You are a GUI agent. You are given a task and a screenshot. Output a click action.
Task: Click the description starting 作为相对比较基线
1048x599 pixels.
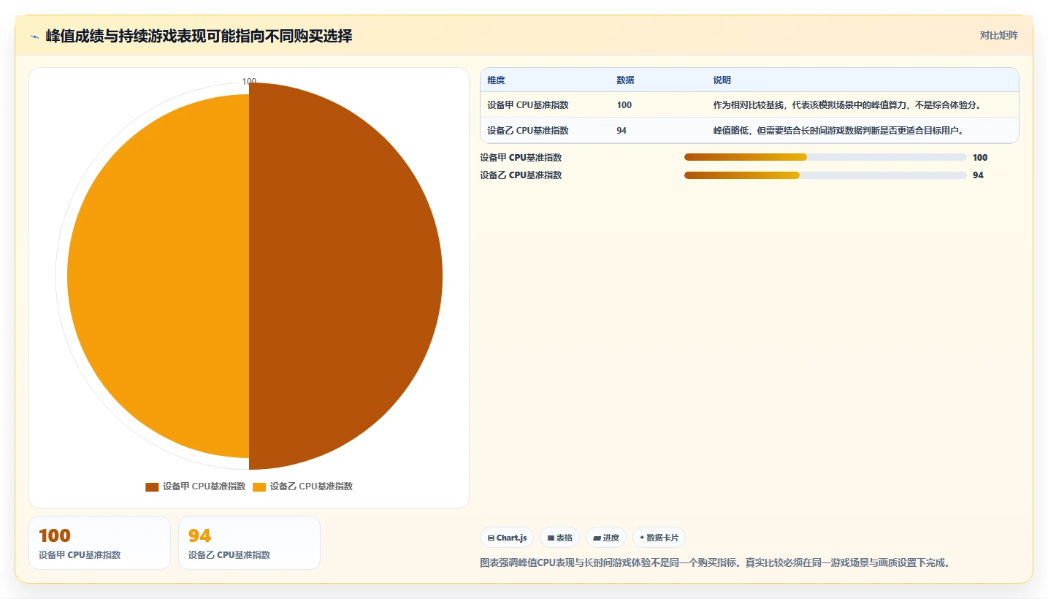click(847, 105)
